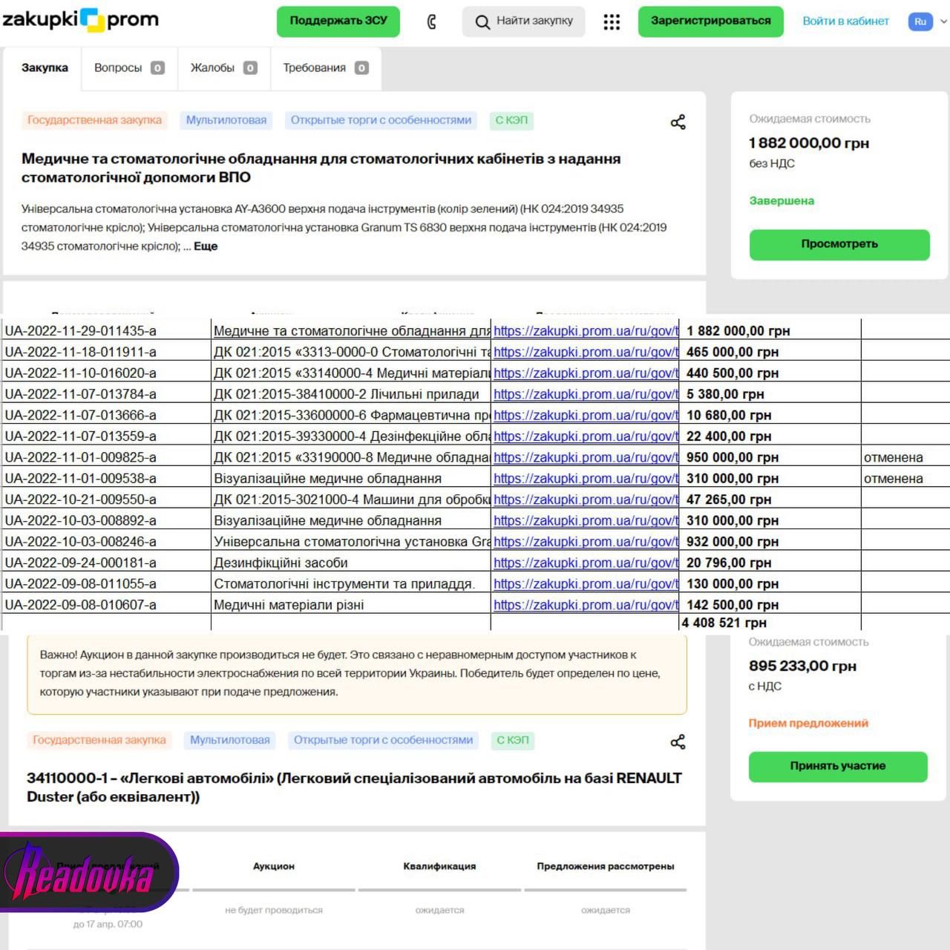Screen dimensions: 950x950
Task: Click the Зарегистрироваться button
Action: pyautogui.click(x=710, y=22)
